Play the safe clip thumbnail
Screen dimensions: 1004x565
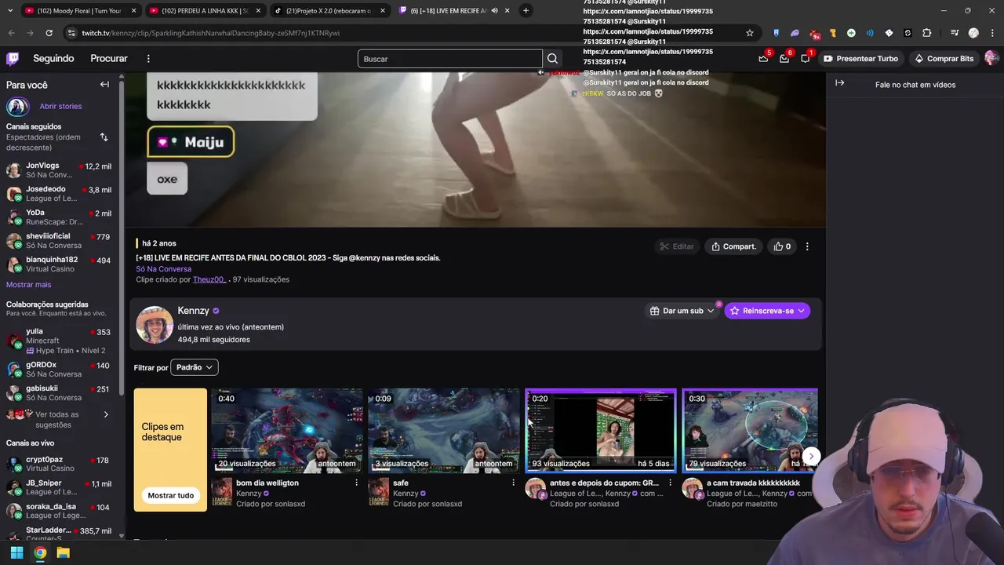(x=444, y=430)
